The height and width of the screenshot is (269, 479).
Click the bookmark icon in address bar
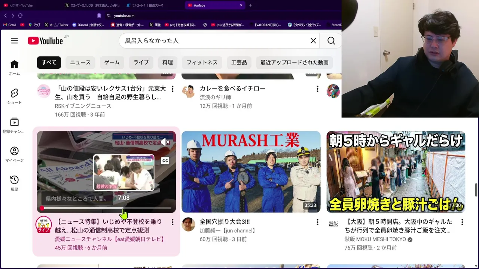[x=99, y=16]
